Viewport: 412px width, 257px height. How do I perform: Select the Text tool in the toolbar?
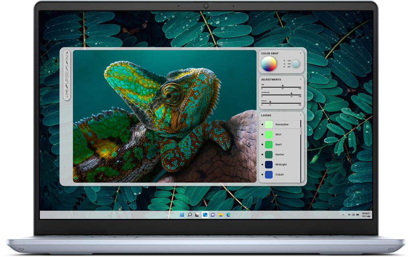click(67, 92)
